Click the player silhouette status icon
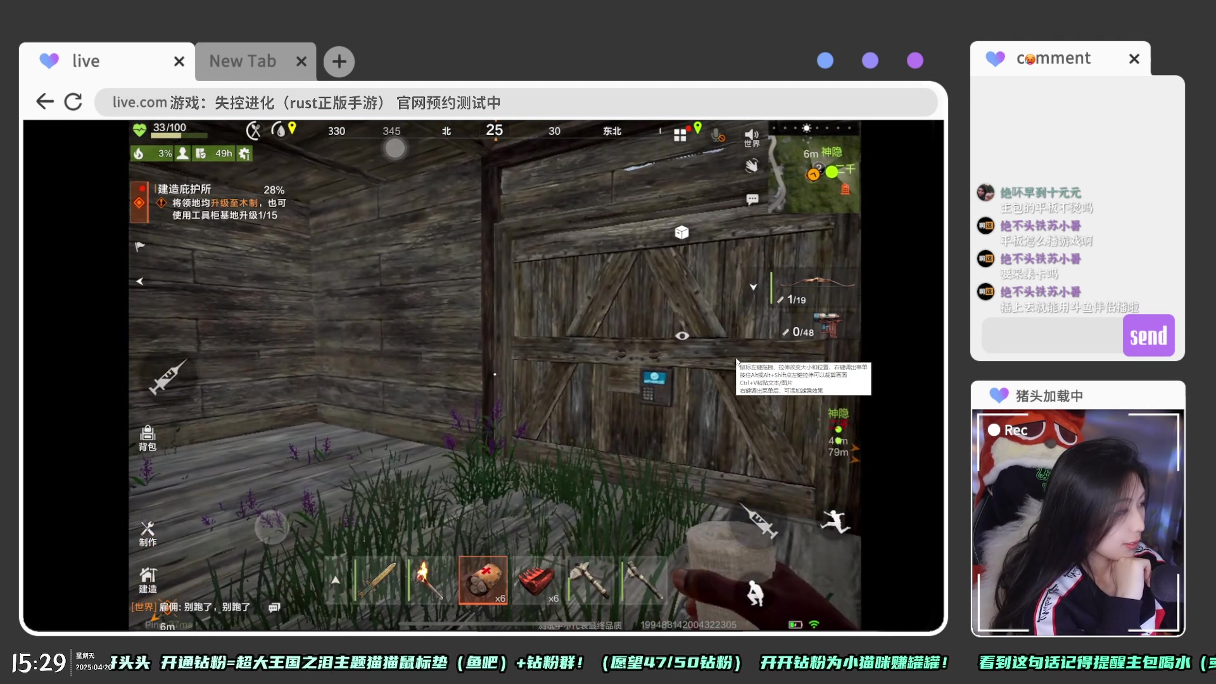 (182, 153)
